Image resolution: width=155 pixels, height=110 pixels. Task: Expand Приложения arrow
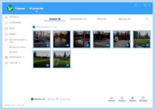(24, 57)
